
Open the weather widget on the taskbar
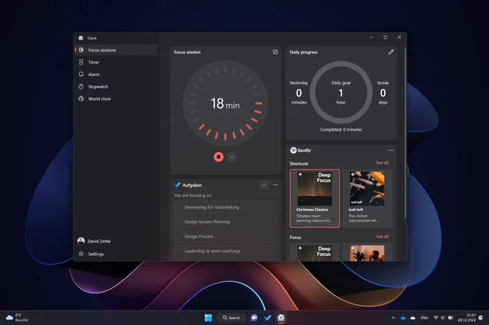(17, 318)
